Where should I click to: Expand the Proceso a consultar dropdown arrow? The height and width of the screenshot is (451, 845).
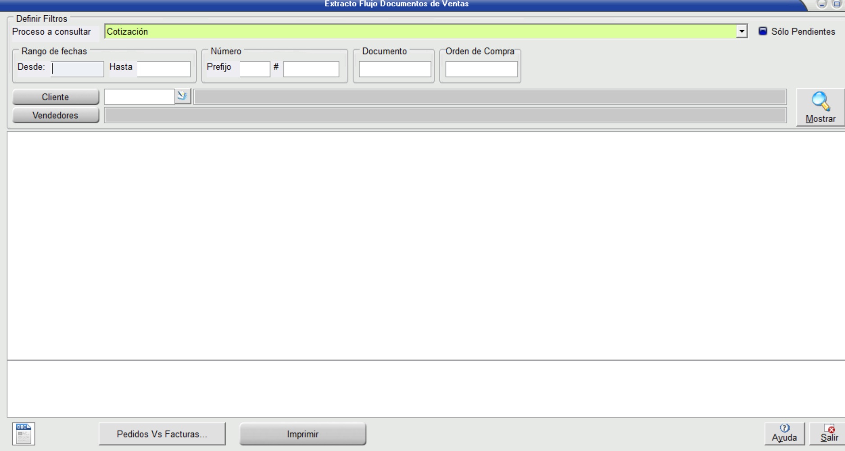click(741, 32)
